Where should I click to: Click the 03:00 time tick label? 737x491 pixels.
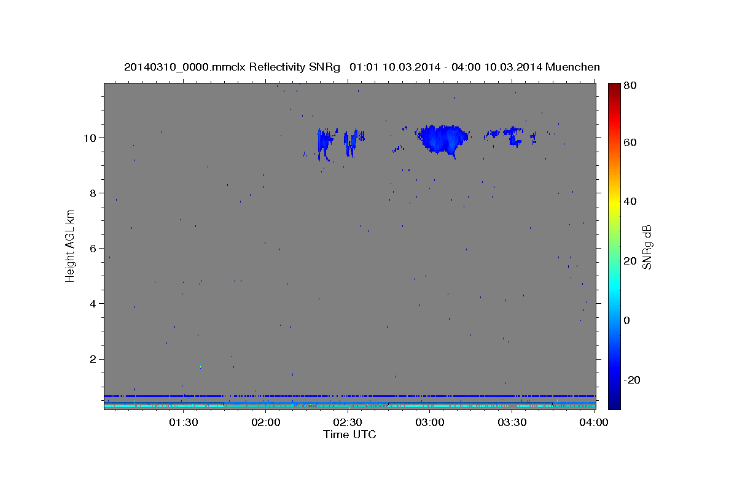(x=430, y=422)
